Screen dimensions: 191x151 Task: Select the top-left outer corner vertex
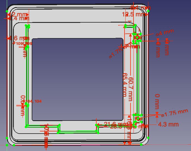click(x=7, y=11)
